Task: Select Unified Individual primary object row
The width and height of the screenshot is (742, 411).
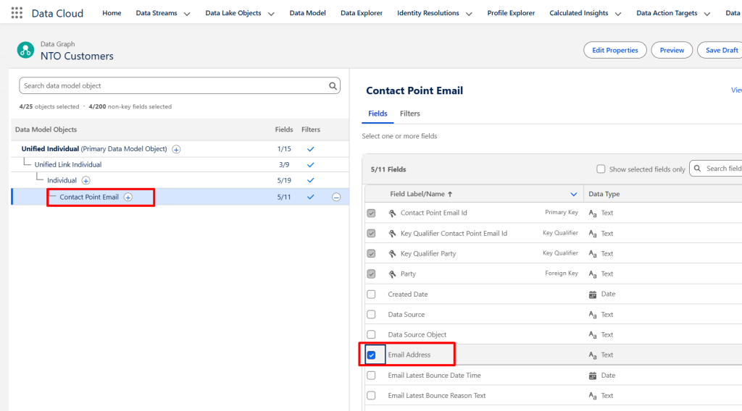Action: pos(180,149)
